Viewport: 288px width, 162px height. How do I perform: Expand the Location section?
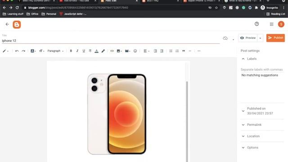[x=243, y=136]
